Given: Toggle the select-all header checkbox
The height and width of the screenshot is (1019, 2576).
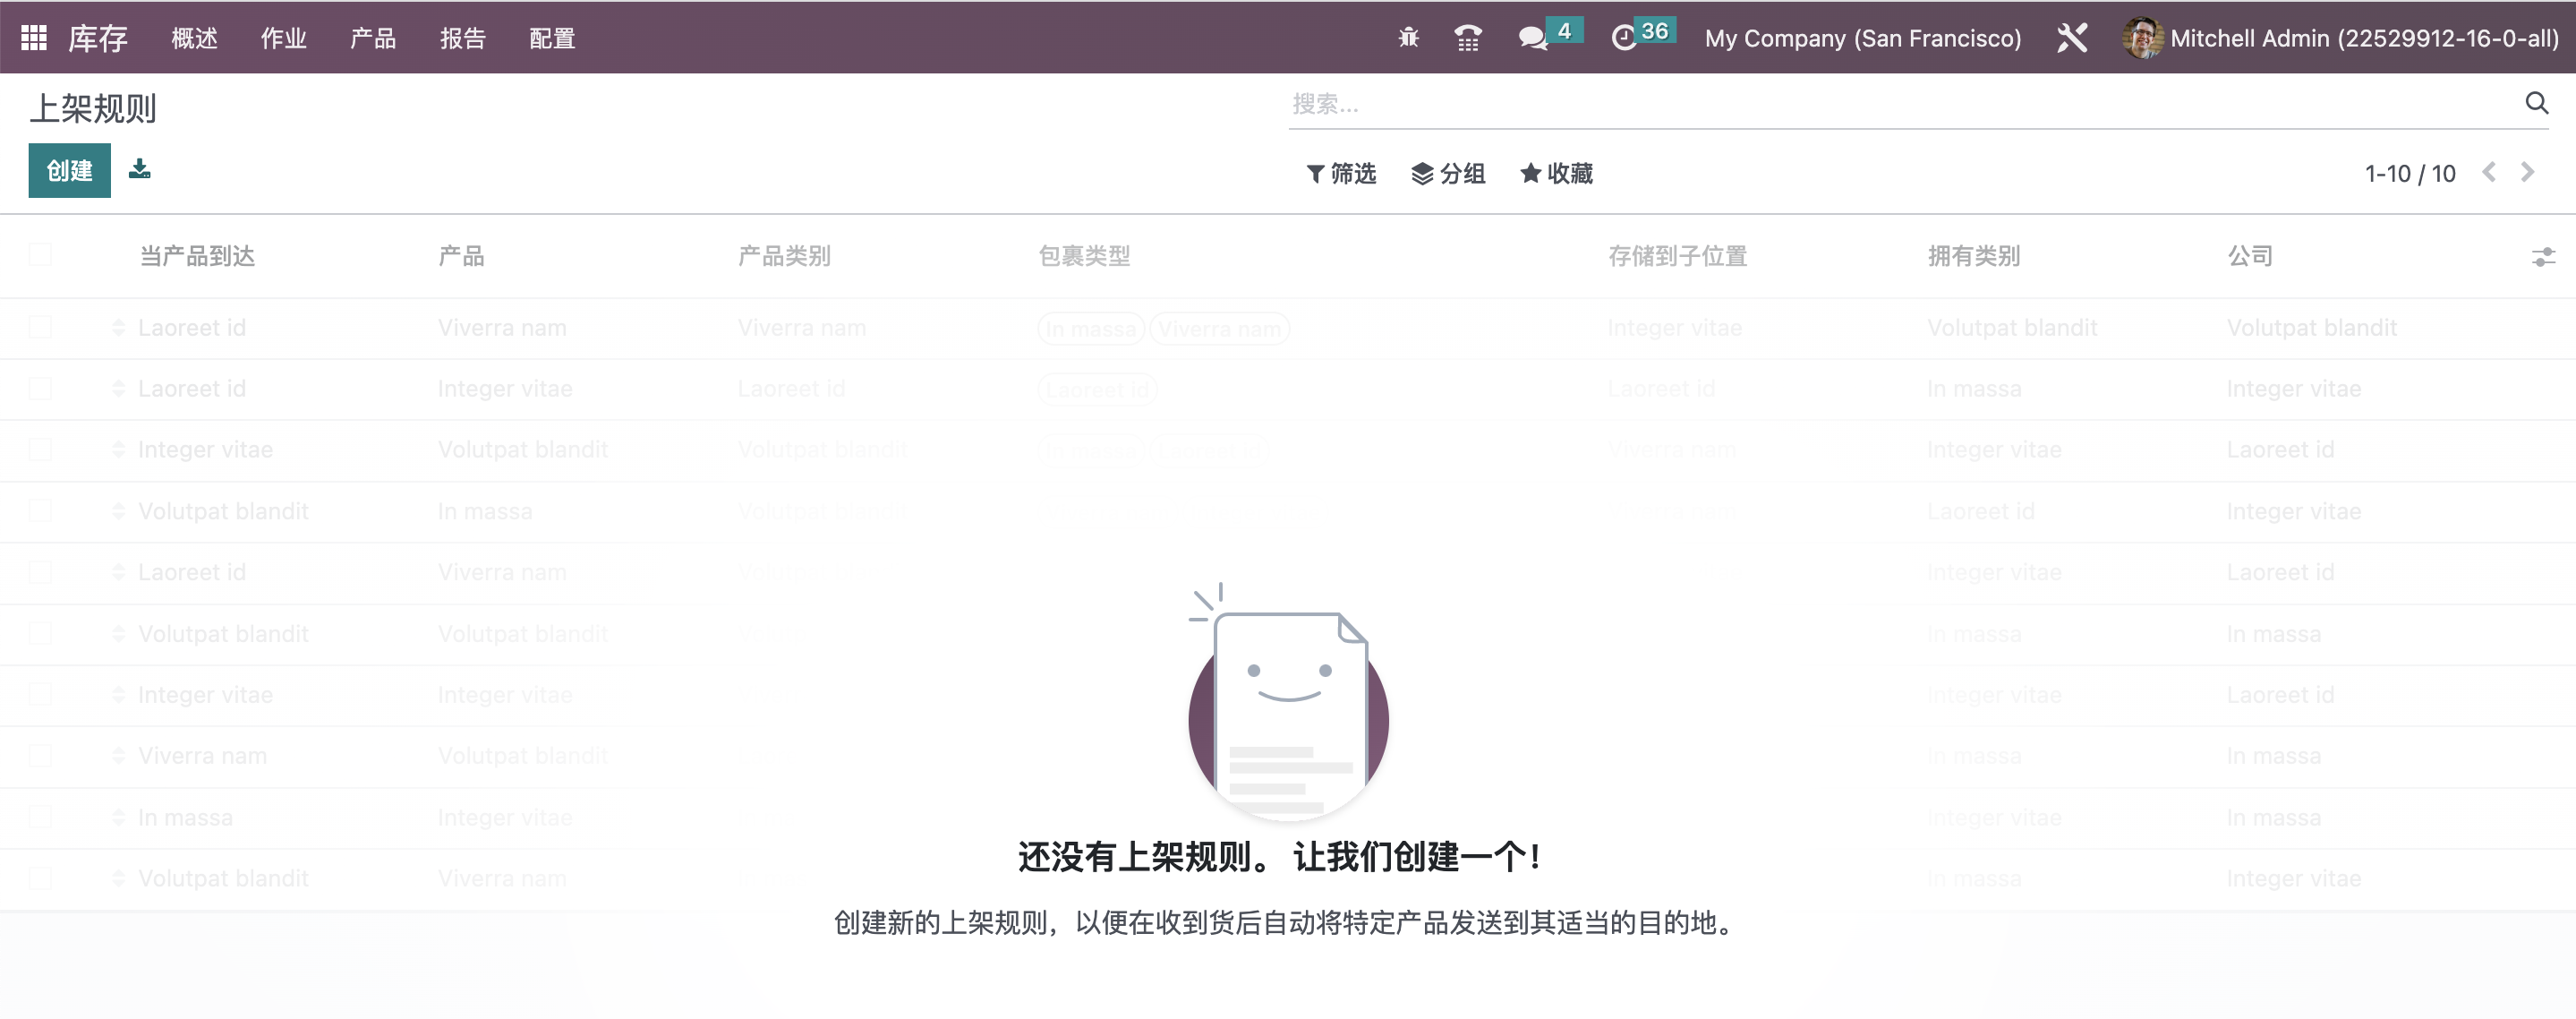Looking at the screenshot, I should point(40,256).
